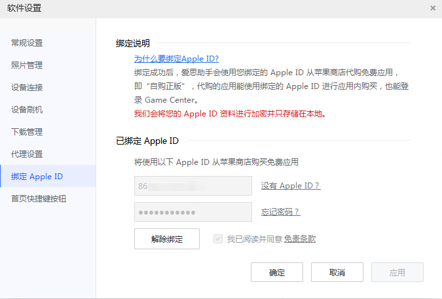This screenshot has width=442, height=299.
Task: Open 首页快捷键按钮 settings
Action: (39, 199)
